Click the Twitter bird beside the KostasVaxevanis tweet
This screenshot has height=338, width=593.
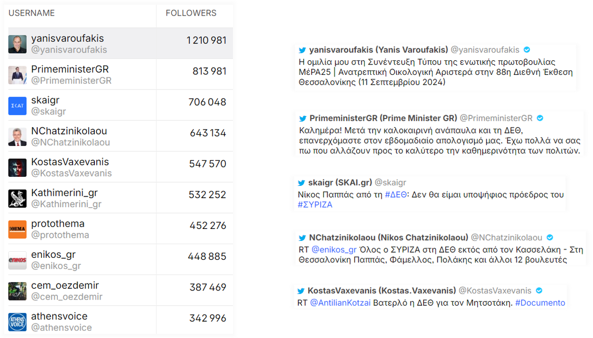(x=301, y=291)
